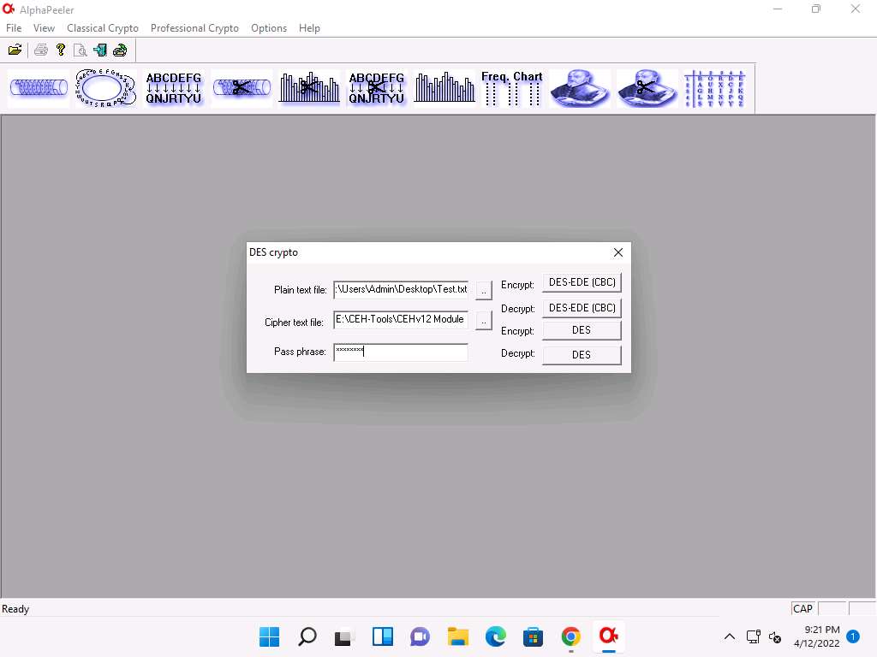Viewport: 877px width, 657px height.
Task: Open File Explorer from the taskbar
Action: (458, 636)
